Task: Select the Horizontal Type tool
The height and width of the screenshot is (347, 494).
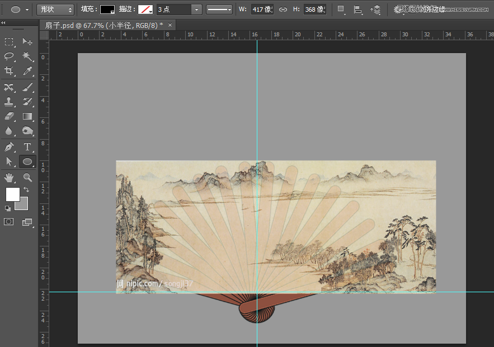Action: point(26,145)
